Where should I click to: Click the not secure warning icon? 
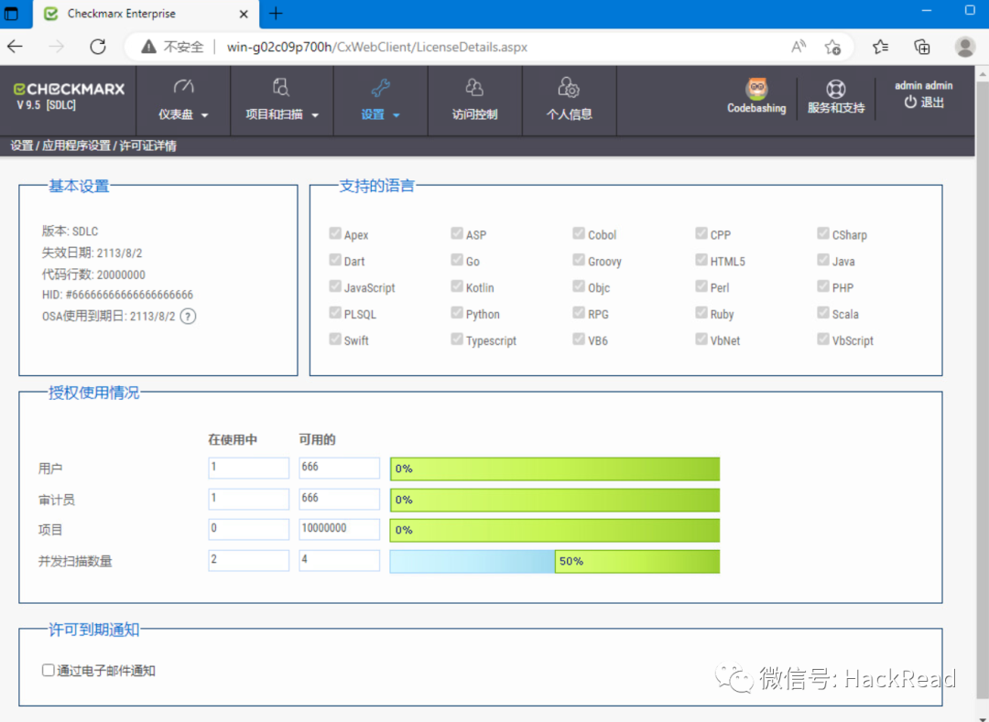(x=149, y=47)
